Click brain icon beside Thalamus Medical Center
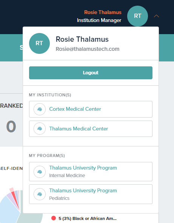The width and height of the screenshot is (174, 223). tap(40, 129)
